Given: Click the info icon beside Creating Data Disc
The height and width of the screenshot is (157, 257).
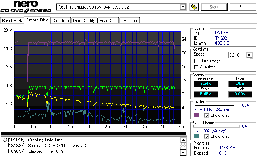Looking at the screenshot, I should click(5, 140).
